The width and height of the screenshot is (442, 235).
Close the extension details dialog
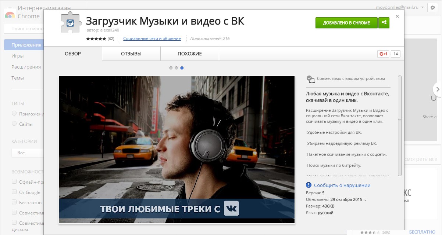pyautogui.click(x=397, y=16)
